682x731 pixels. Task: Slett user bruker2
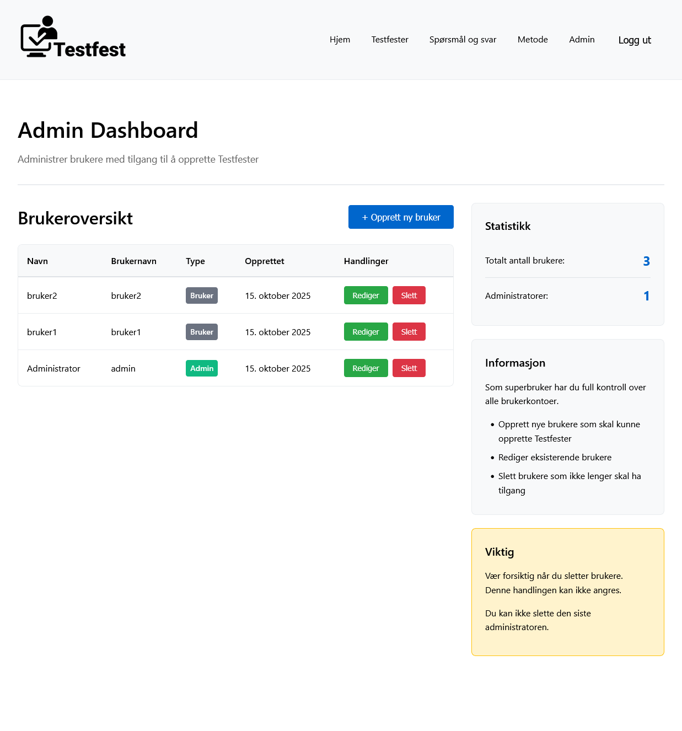[409, 295]
